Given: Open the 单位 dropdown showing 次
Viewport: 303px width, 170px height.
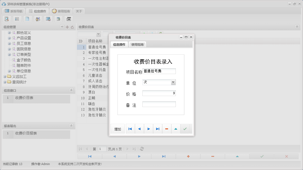Looking at the screenshot, I should (x=173, y=82).
